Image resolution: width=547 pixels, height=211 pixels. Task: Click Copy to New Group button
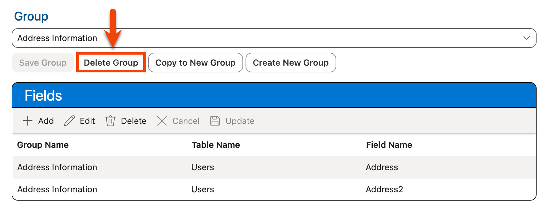tap(195, 63)
